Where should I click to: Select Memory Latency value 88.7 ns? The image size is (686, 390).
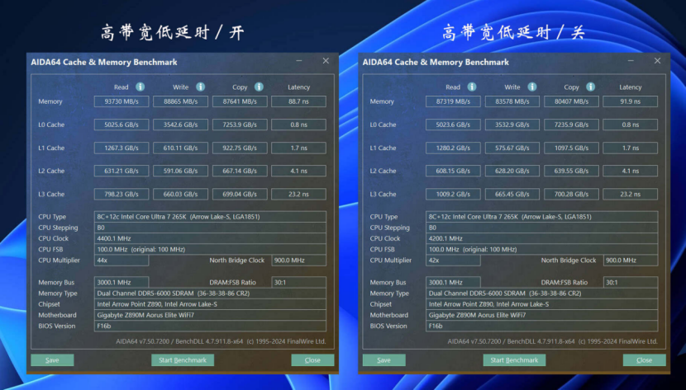pyautogui.click(x=298, y=101)
